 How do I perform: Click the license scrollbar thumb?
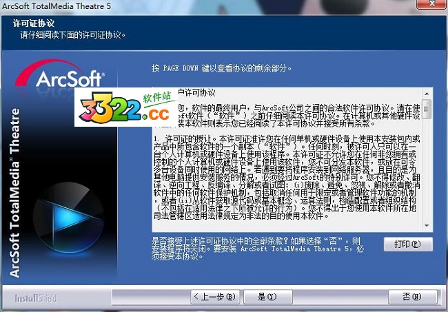click(427, 109)
